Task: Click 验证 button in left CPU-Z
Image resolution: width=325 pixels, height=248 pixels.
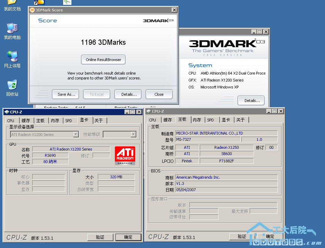Action: (x=100, y=237)
